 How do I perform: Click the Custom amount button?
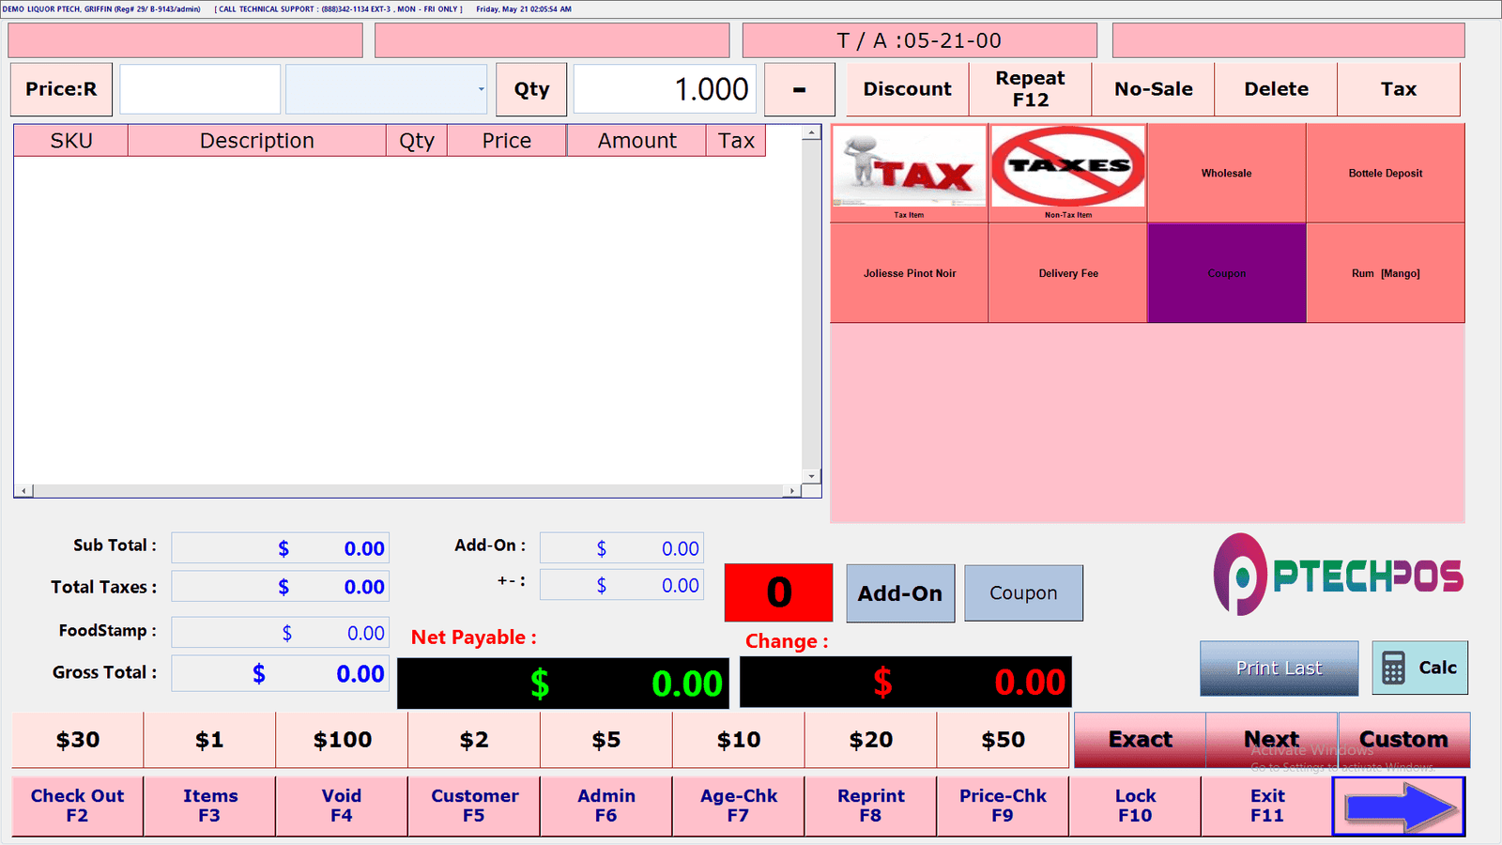pyautogui.click(x=1404, y=740)
